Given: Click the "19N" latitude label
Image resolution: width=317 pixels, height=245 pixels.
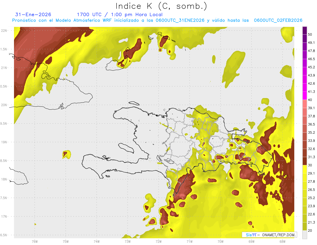Looking at the screenshot, I should (4, 142).
